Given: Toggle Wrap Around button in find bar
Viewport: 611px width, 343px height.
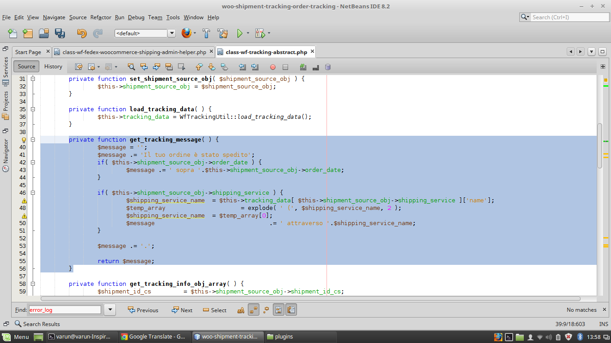Looking at the screenshot, I should pos(291,310).
